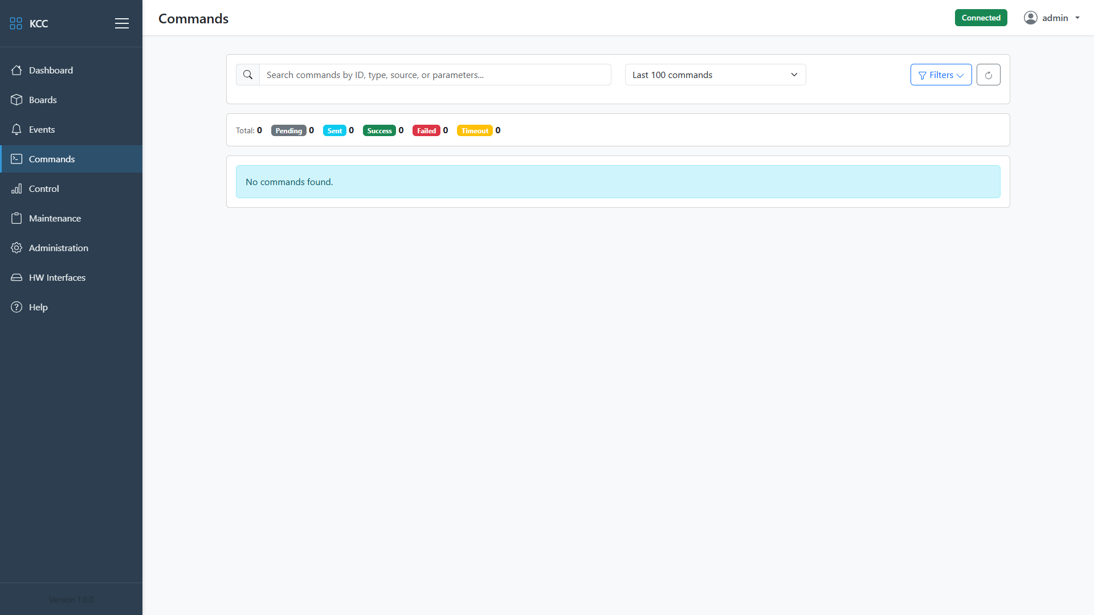Click the Administration gear icon
Image resolution: width=1094 pixels, height=615 pixels.
click(17, 248)
